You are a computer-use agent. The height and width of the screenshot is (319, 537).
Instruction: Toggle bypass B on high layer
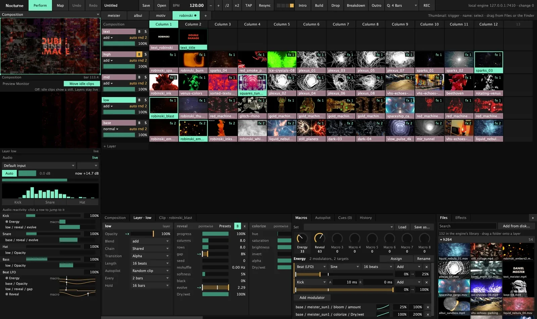139,54
